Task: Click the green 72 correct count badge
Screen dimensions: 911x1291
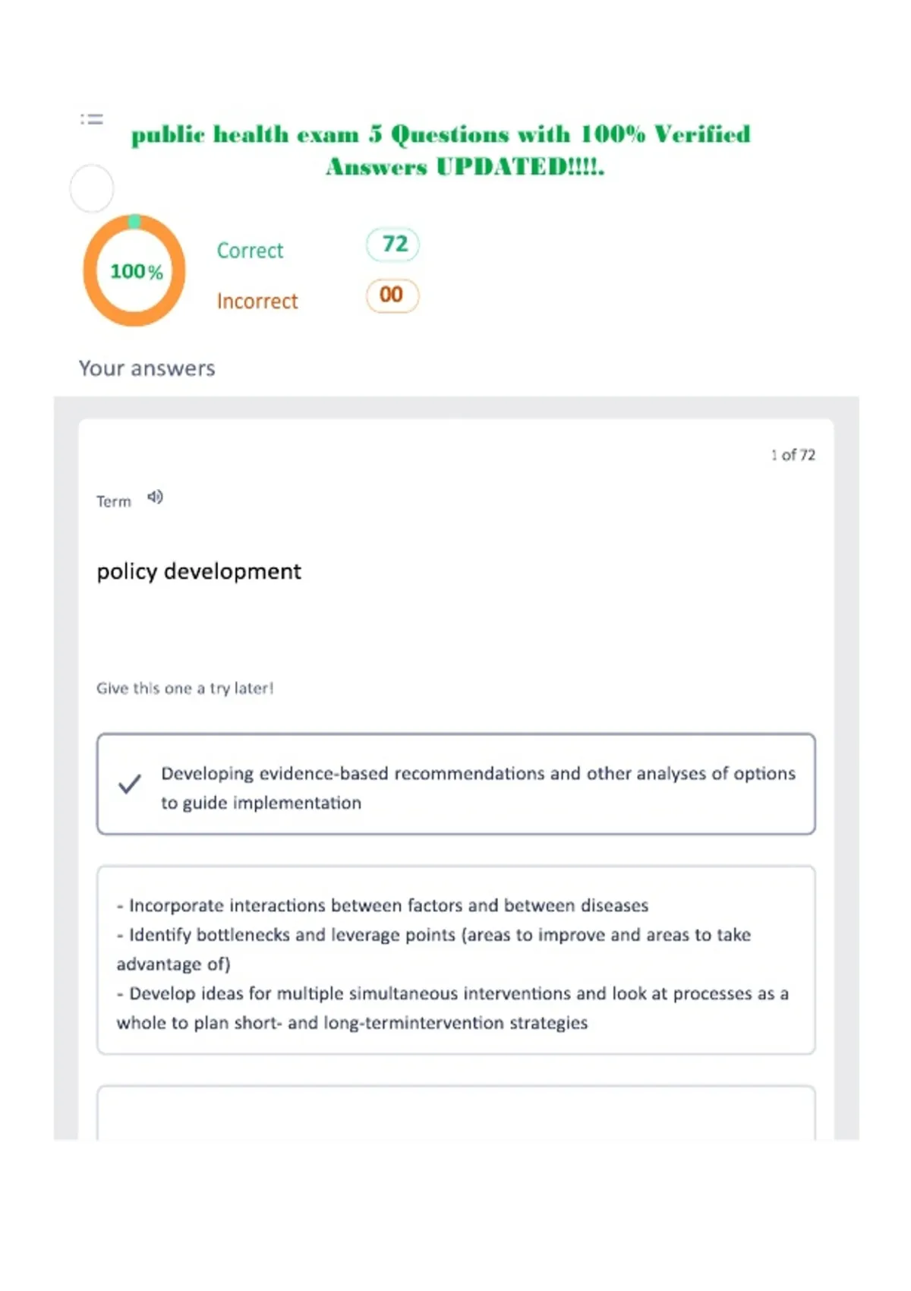Action: pyautogui.click(x=392, y=245)
